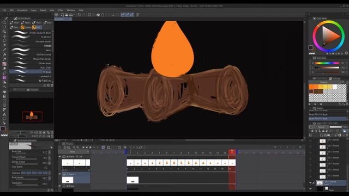This screenshot has width=349, height=196.
Task: Toggle visibility of Layer 1 in Layer panel
Action: click(310, 183)
